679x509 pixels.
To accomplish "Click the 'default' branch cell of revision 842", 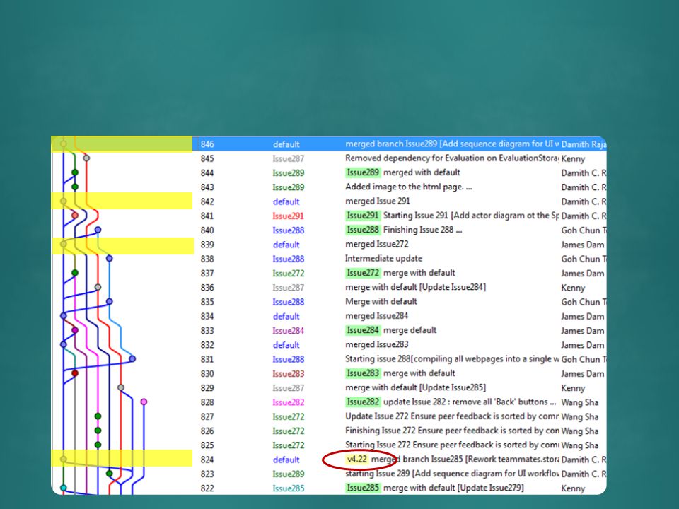I will tap(286, 201).
